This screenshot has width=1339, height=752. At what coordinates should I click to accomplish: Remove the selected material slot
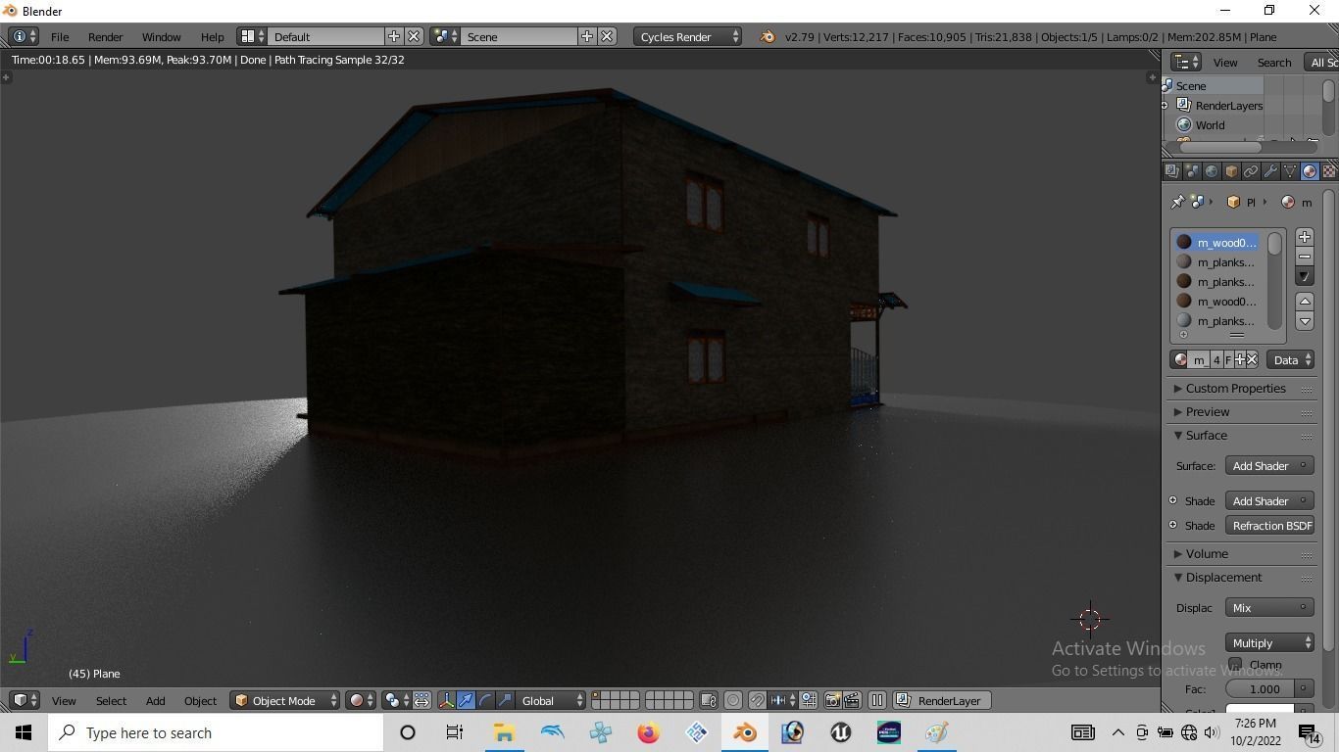click(x=1305, y=257)
